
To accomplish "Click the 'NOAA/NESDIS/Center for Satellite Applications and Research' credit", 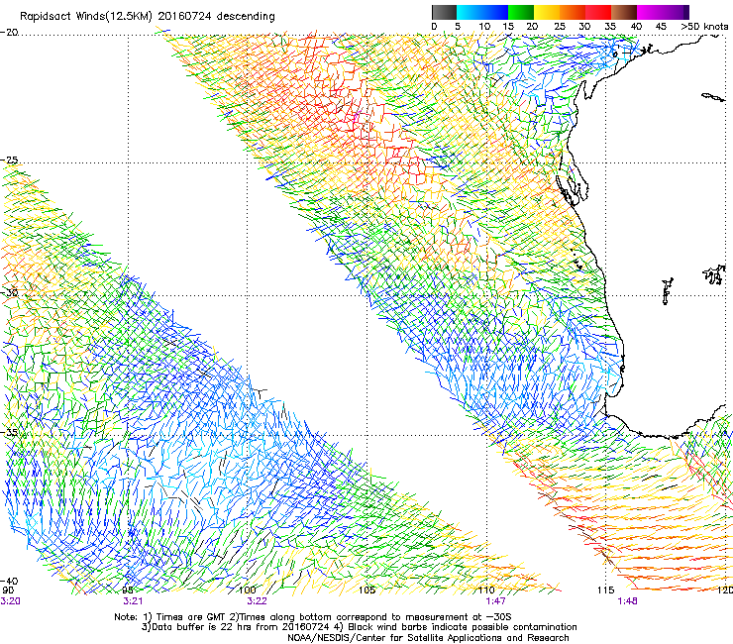I will point(428,638).
